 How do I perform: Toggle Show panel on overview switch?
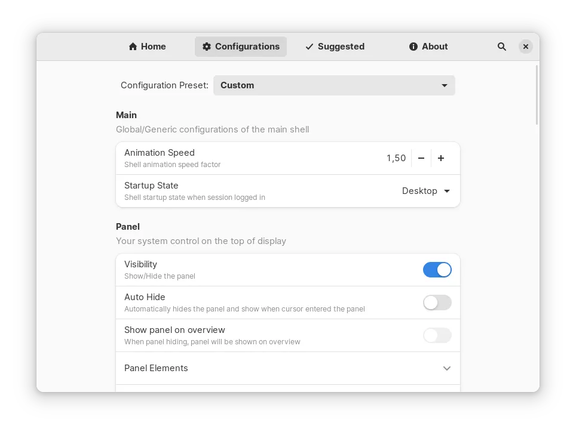coord(437,335)
